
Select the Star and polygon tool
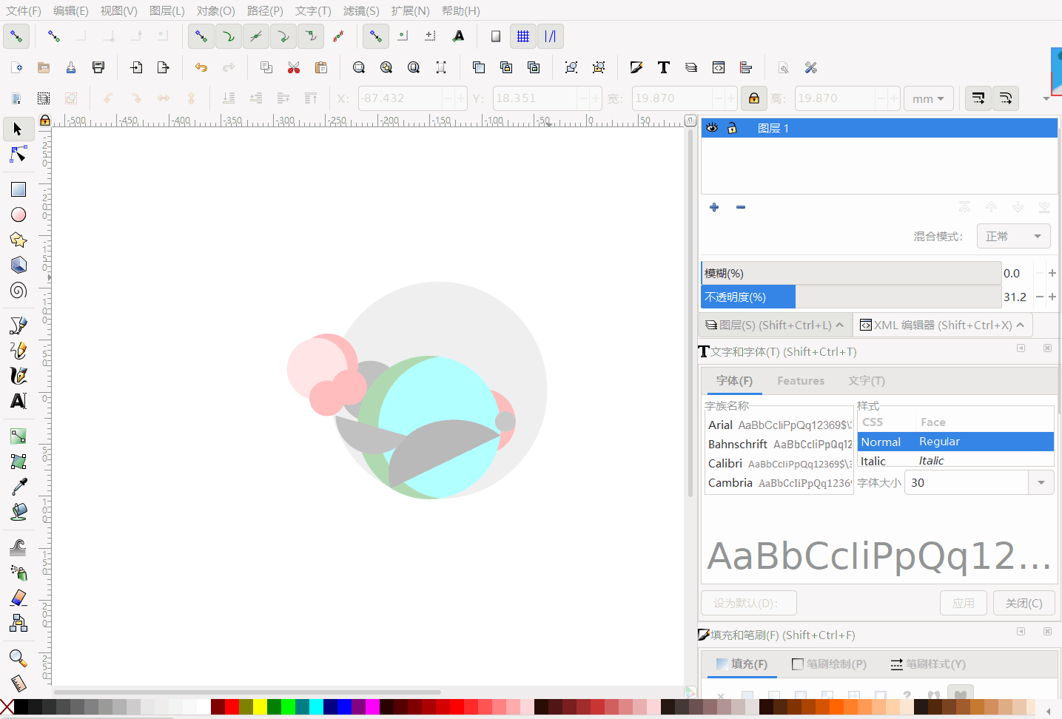click(x=19, y=240)
